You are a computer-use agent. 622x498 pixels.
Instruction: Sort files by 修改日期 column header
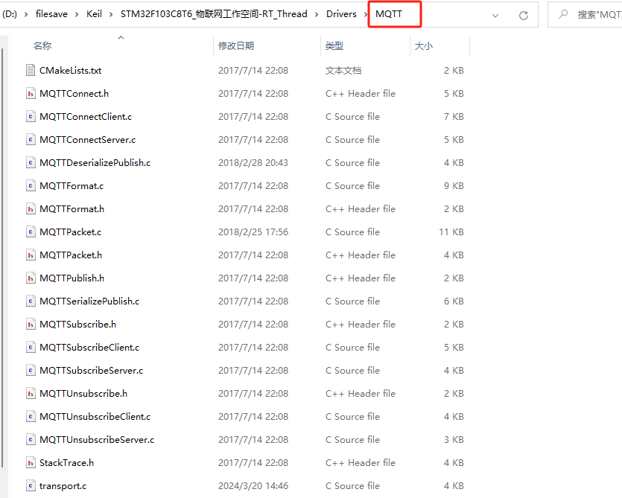[x=236, y=46]
